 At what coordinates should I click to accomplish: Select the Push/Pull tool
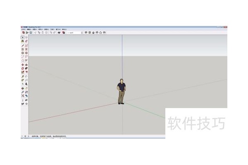click(x=26, y=65)
